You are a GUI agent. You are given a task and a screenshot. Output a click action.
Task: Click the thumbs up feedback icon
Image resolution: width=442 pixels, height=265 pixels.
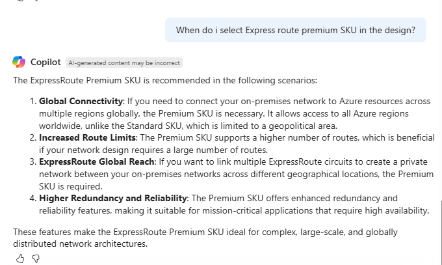click(20, 258)
